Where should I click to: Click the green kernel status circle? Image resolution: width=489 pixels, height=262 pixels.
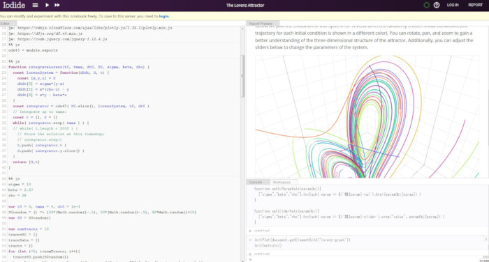click(x=426, y=5)
